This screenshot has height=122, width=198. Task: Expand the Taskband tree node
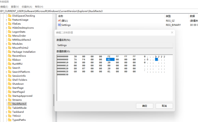[6, 112]
